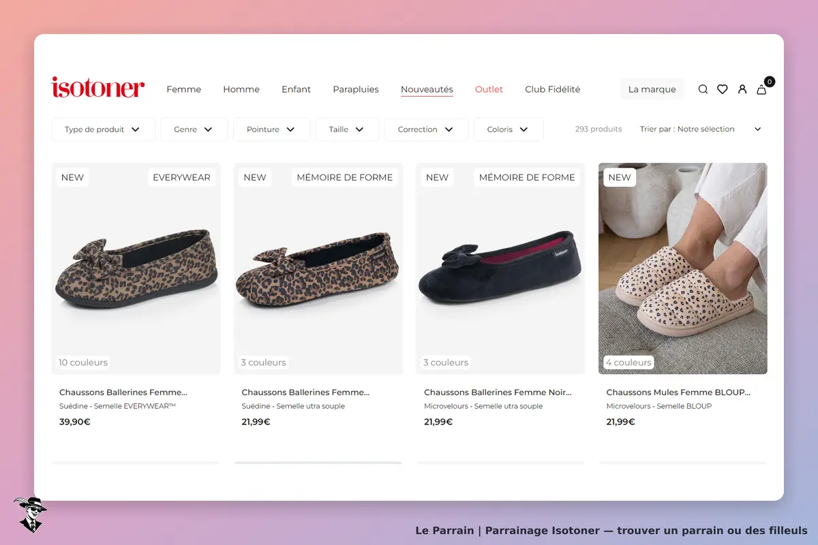Expand the Type de produit filter

(104, 129)
